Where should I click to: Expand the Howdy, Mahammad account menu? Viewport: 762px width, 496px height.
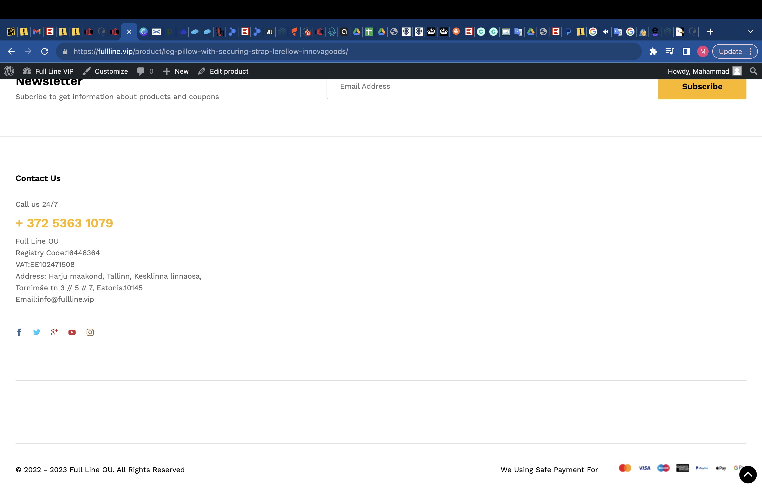pyautogui.click(x=704, y=71)
